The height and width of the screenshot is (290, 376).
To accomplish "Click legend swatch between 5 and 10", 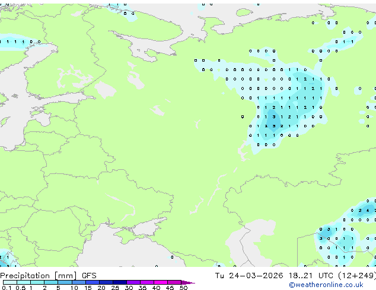I will (x=65, y=282).
